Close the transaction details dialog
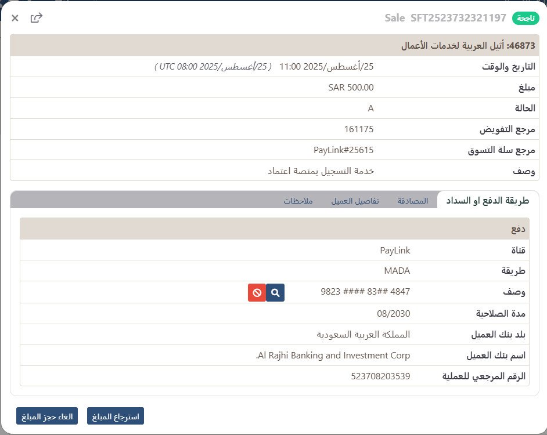 tap(15, 18)
